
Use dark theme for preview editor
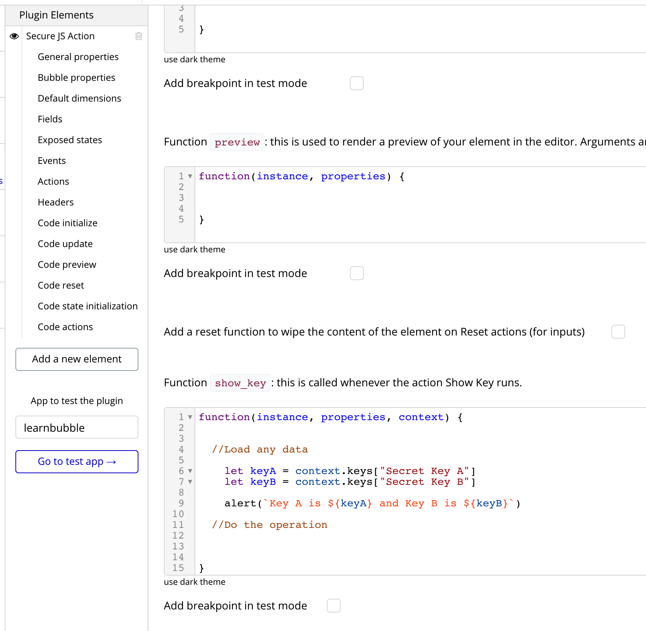(195, 250)
